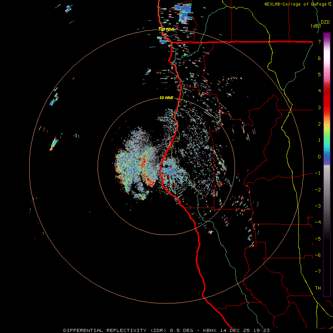Click the -3 dB legend tick label

click(318, 206)
